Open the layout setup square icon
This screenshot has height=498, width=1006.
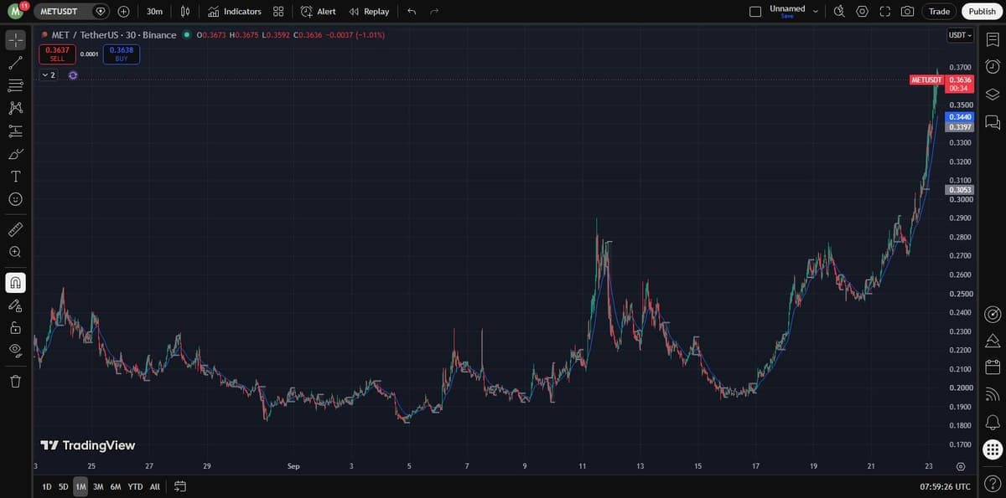(754, 12)
